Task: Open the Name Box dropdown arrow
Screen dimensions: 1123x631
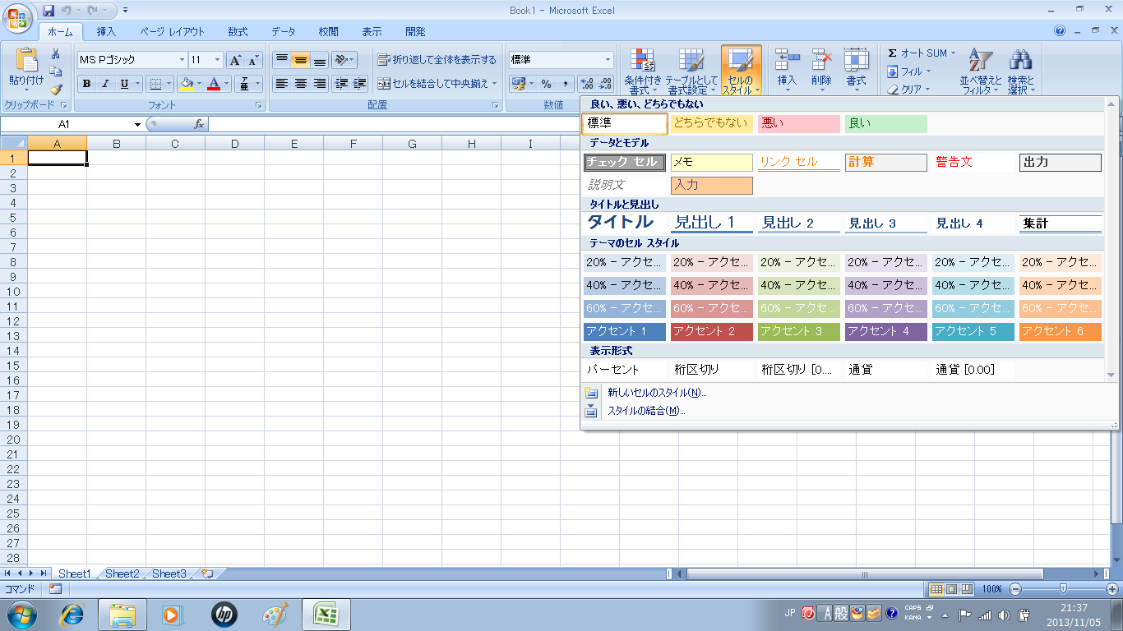Action: click(137, 124)
